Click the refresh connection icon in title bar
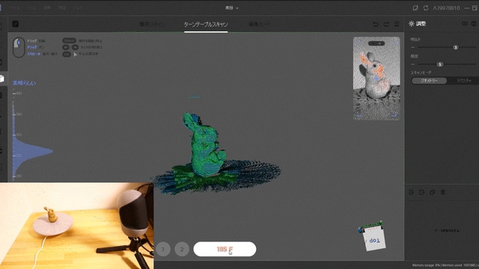The width and height of the screenshot is (479, 269). click(426, 8)
